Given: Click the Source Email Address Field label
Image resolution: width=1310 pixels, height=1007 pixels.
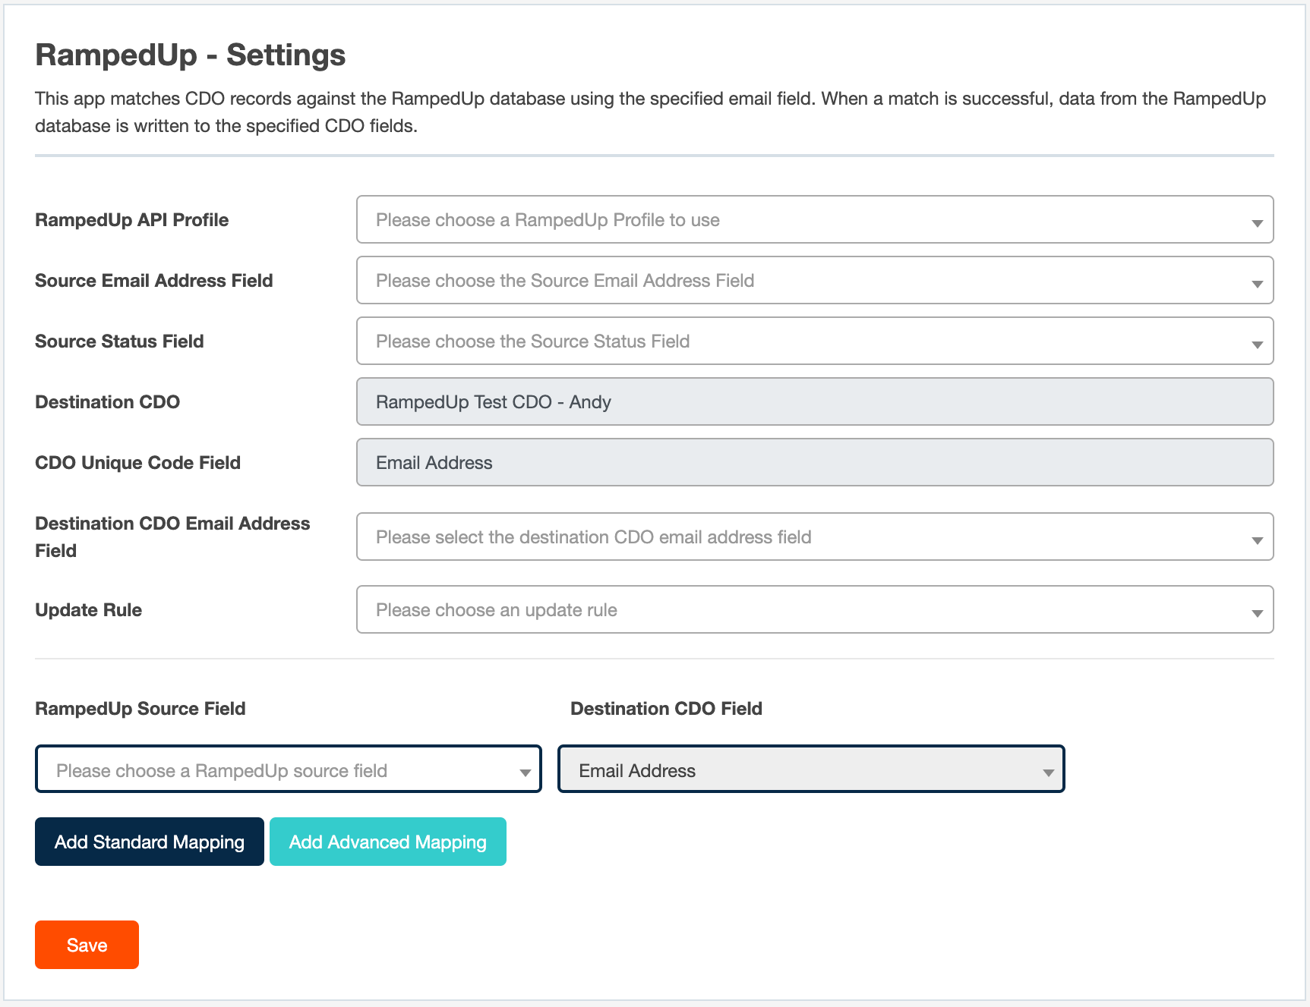Looking at the screenshot, I should point(154,281).
